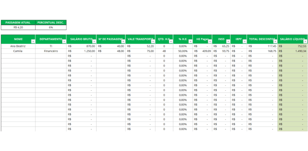Screen dimensions: 308x151
Task: Open the NOME column filter dropdown
Action: 33,42
